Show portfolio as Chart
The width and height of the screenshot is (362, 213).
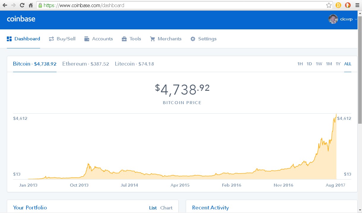(x=166, y=208)
